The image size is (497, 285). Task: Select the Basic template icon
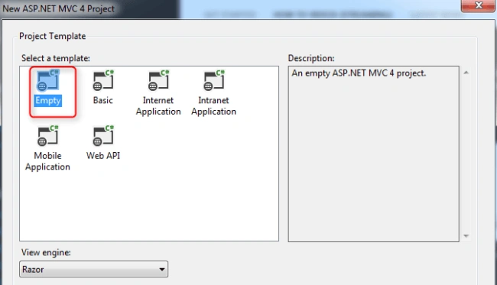[103, 80]
